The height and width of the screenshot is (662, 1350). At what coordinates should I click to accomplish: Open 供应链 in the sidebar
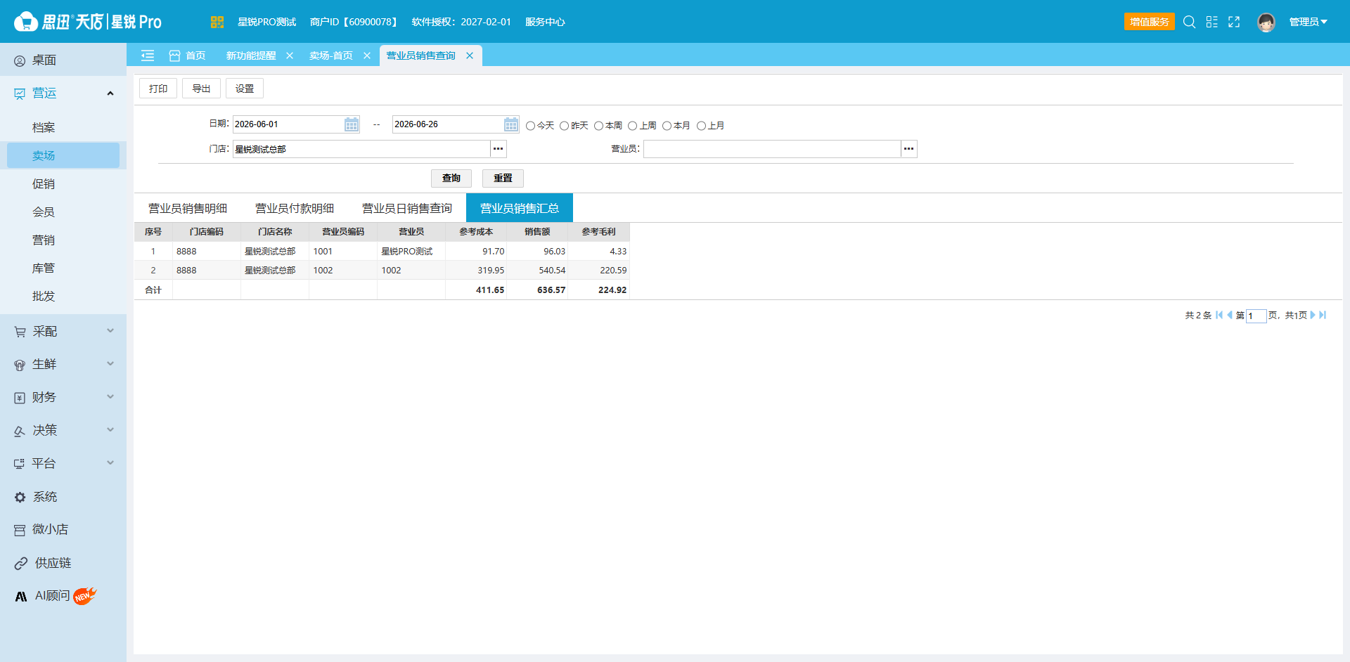tap(63, 563)
